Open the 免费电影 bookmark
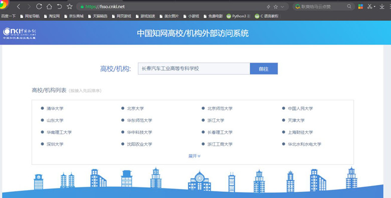 (x=213, y=16)
